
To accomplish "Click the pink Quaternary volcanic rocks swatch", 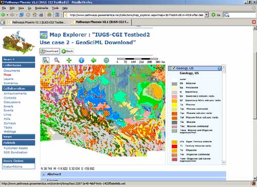I will [x=174, y=97].
